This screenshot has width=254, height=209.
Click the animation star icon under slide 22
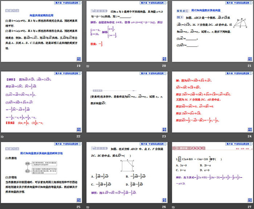pyautogui.click(x=2, y=136)
